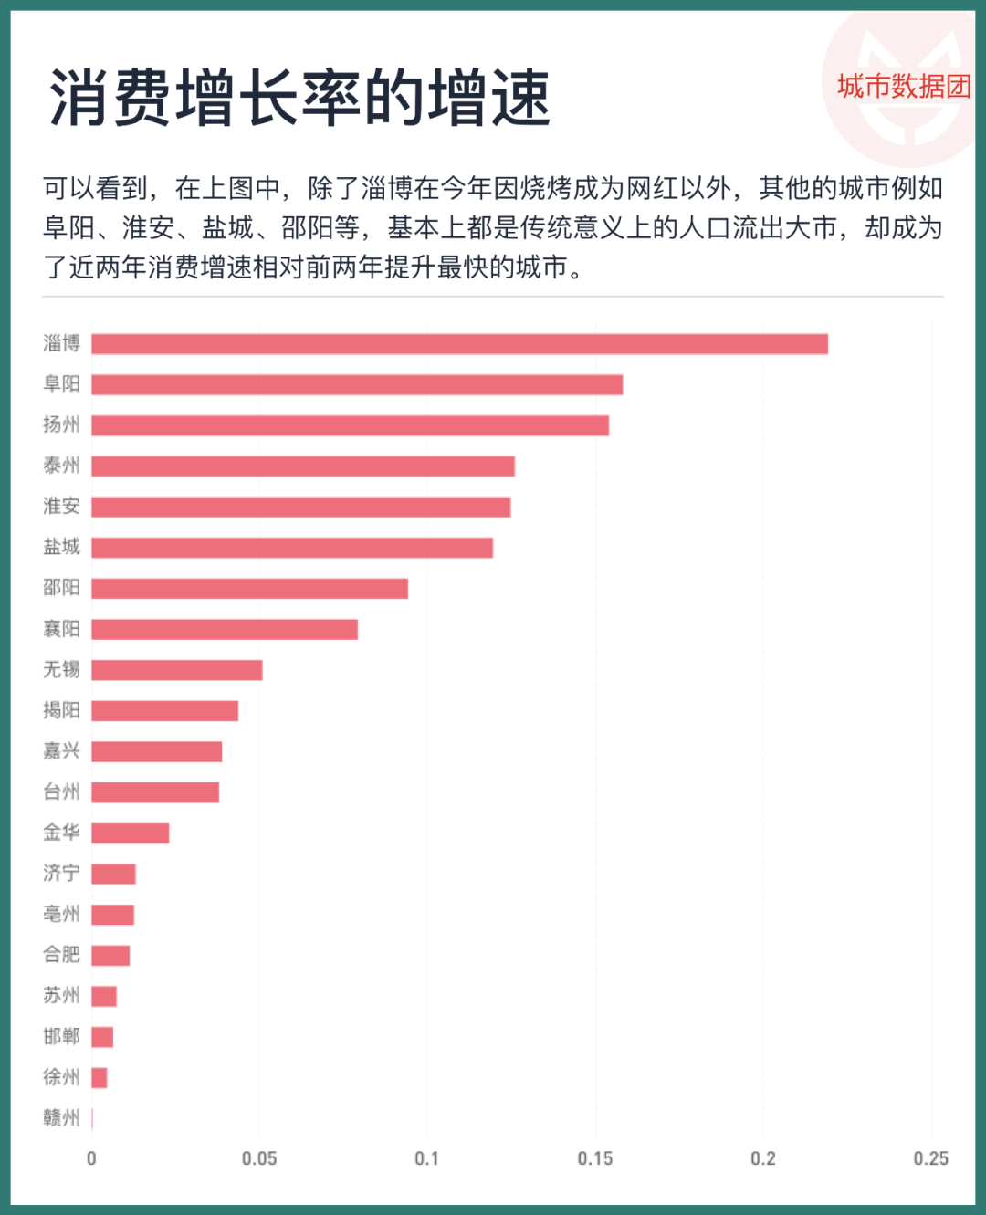Select the 泰州 city label

[61, 466]
